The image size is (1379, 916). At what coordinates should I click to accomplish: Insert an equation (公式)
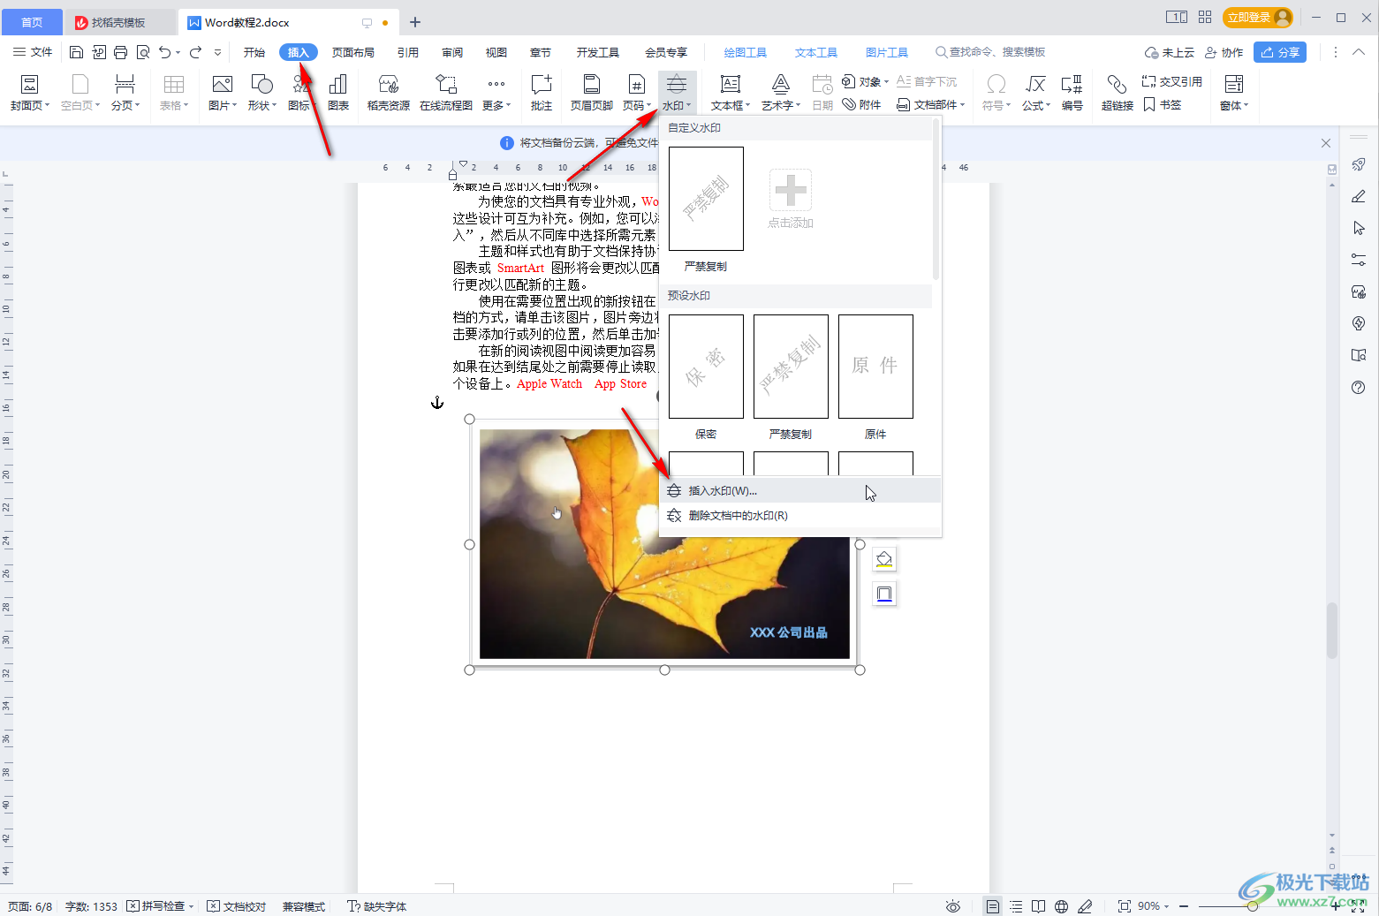[x=1035, y=92]
